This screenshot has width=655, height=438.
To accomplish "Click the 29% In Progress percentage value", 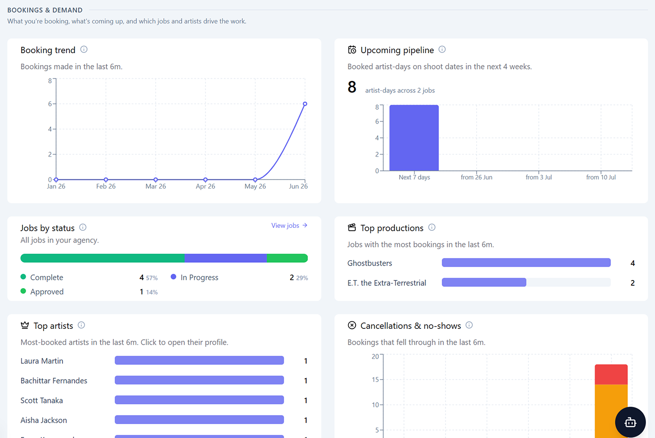I will click(302, 278).
